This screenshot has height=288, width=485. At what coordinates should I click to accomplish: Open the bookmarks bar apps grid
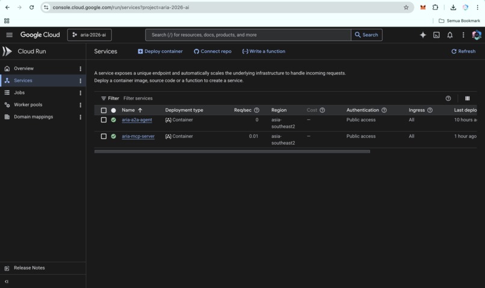click(x=7, y=20)
